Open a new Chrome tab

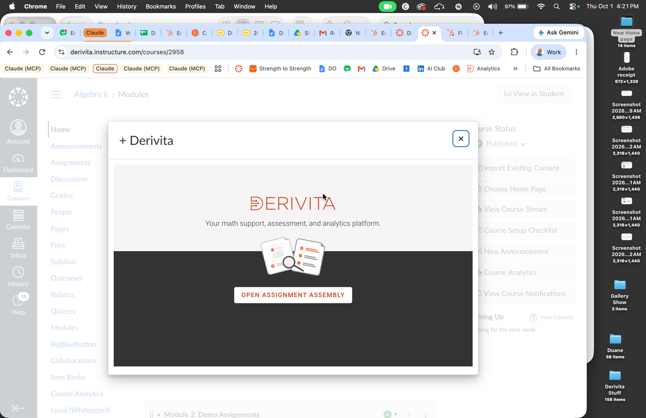click(x=500, y=33)
